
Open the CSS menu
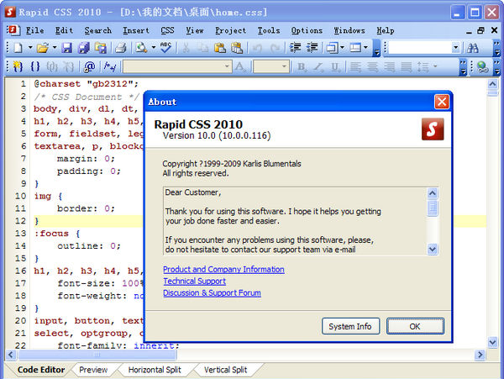pyautogui.click(x=167, y=30)
